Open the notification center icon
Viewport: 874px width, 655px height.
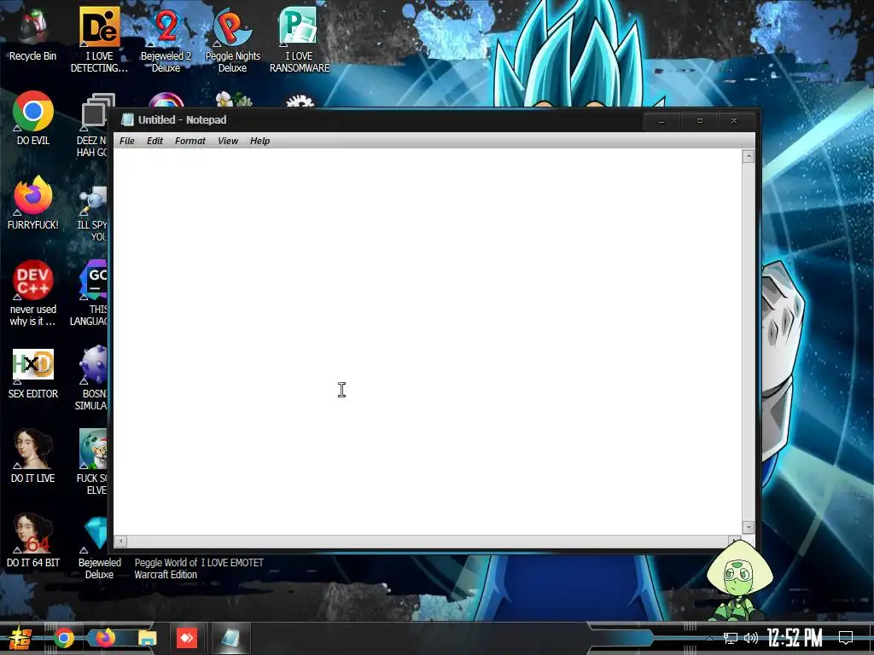(x=846, y=638)
